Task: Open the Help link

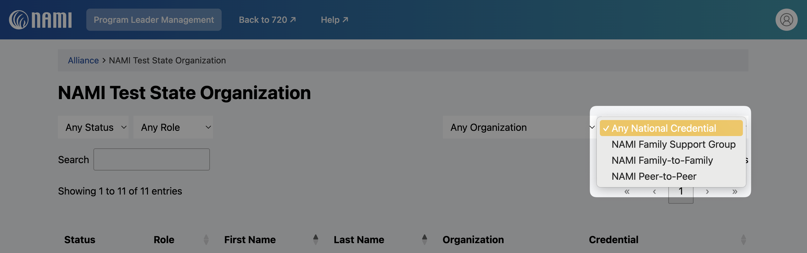Action: [334, 20]
